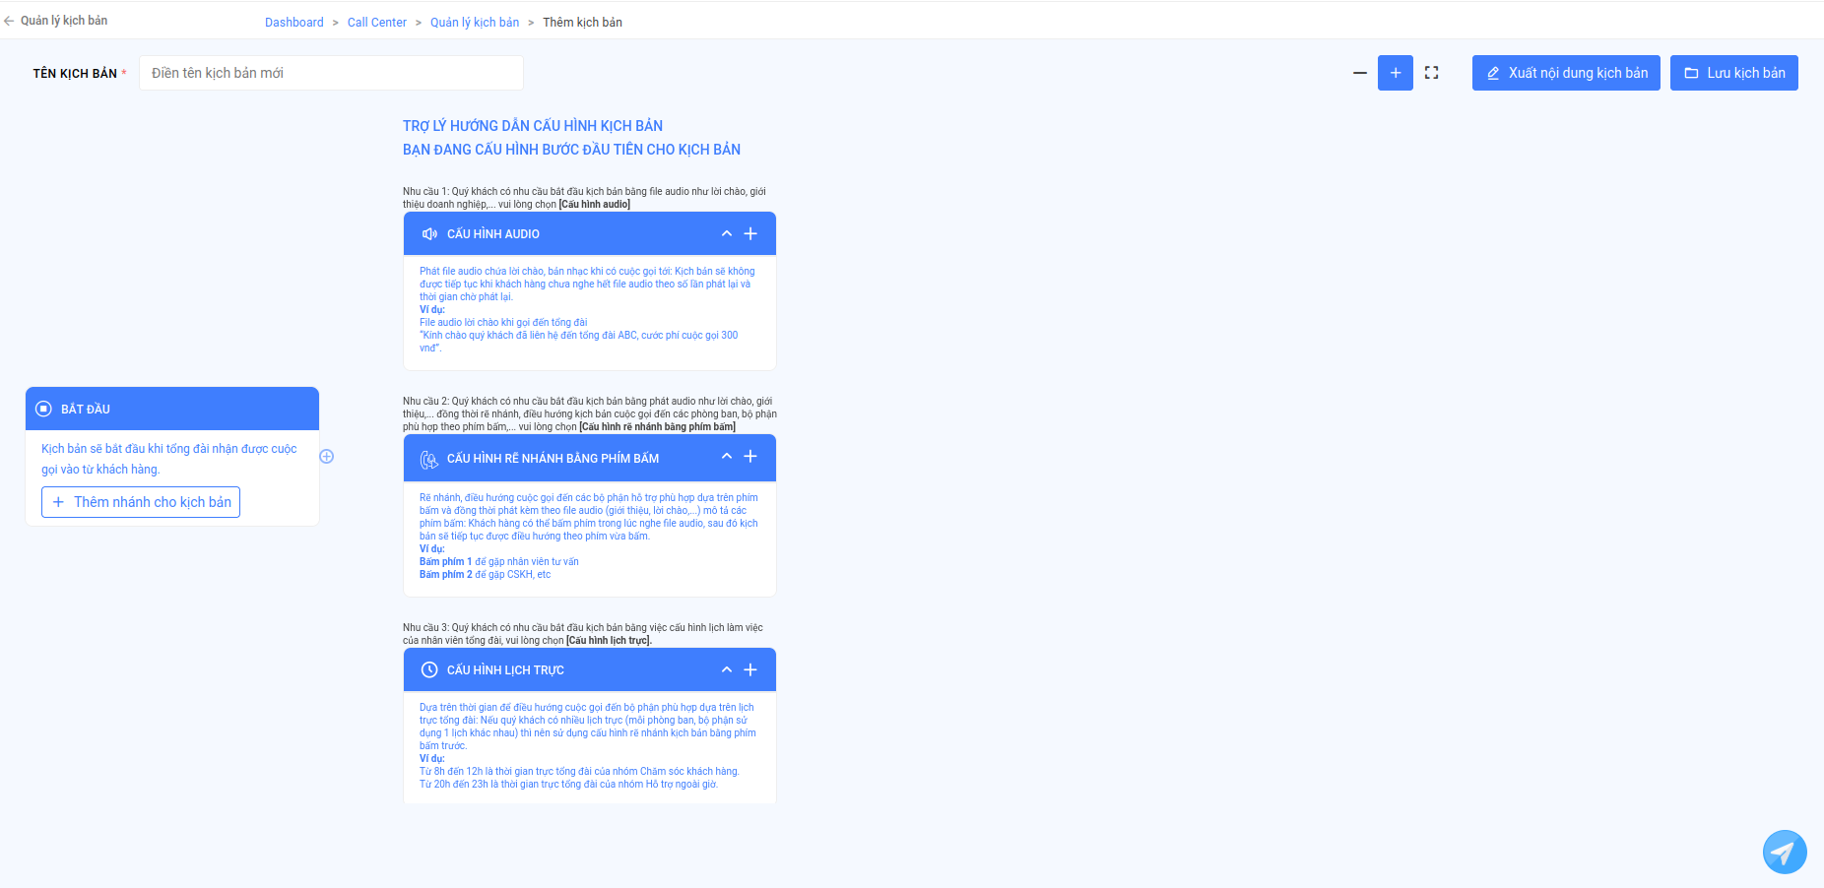Click the back arrow next to Quản lý kịch bản
Image resolution: width=1824 pixels, height=888 pixels.
pos(9,21)
